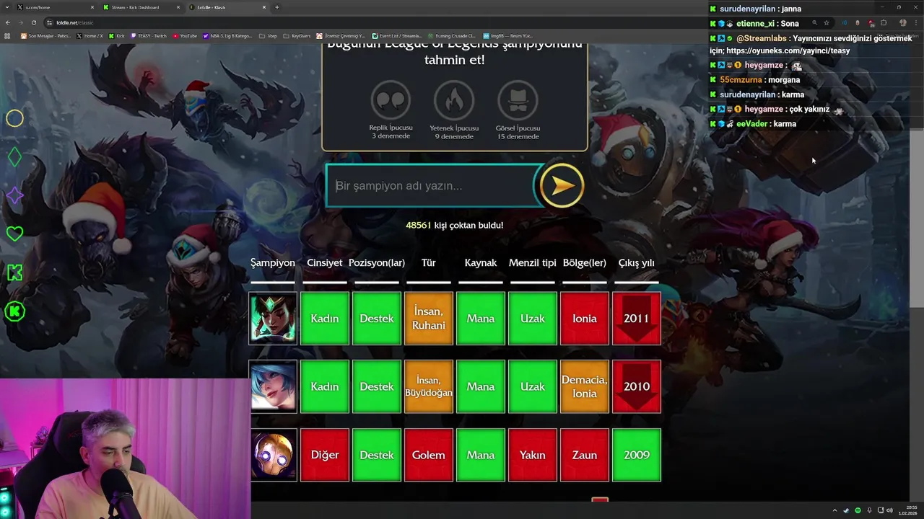The height and width of the screenshot is (519, 924).
Task: Click the Cinsiyet column header
Action: tap(324, 262)
